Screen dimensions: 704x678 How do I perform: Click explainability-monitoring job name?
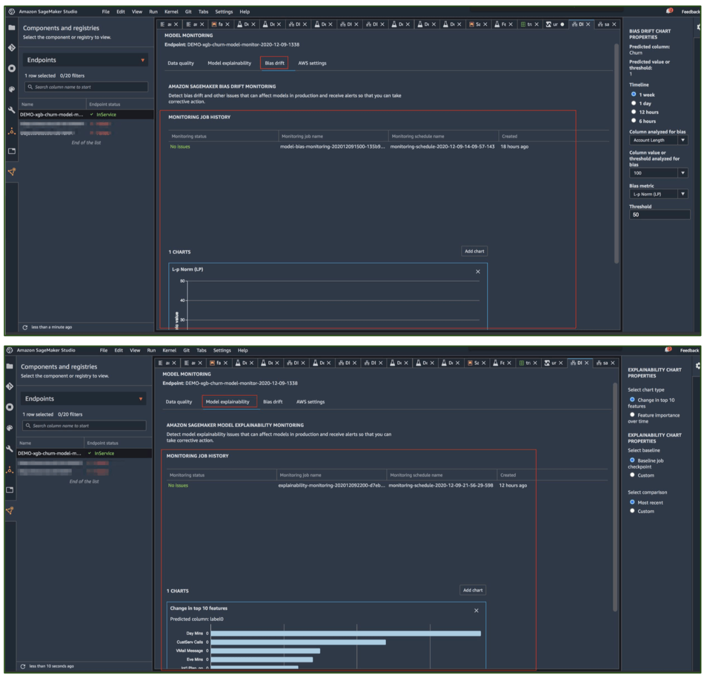coord(331,486)
